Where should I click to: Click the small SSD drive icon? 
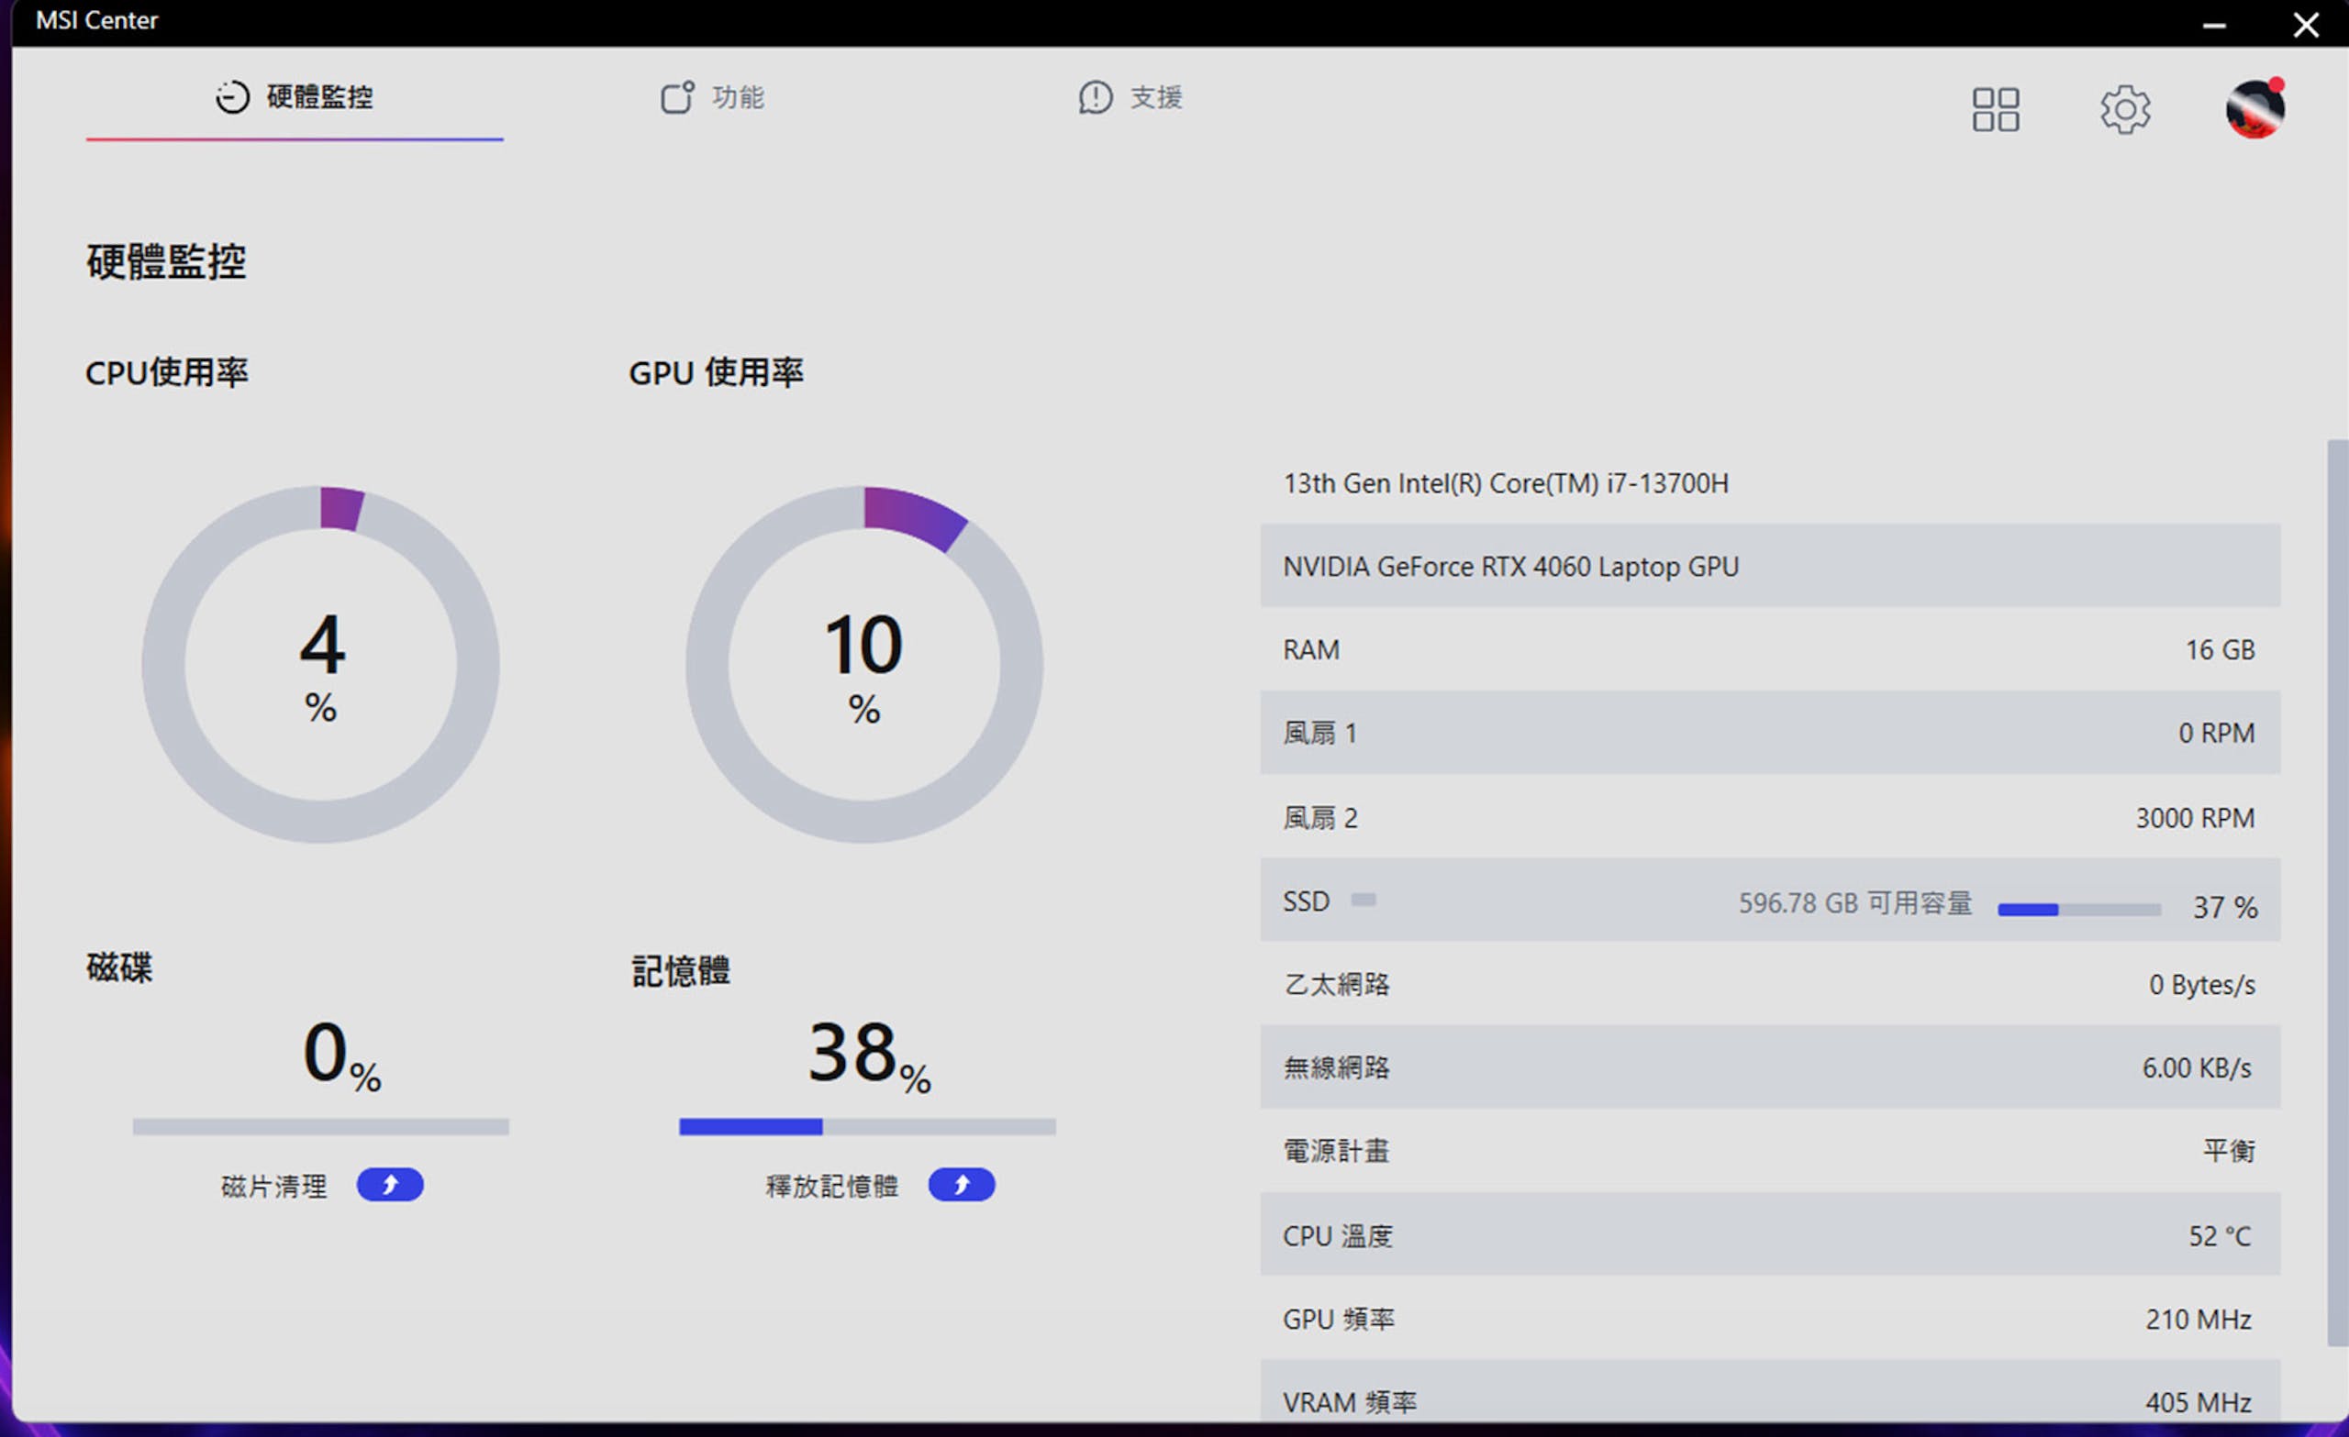pyautogui.click(x=1364, y=900)
